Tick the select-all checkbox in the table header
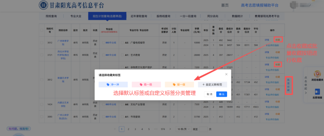This screenshot has width=324, height=136. tap(42, 30)
